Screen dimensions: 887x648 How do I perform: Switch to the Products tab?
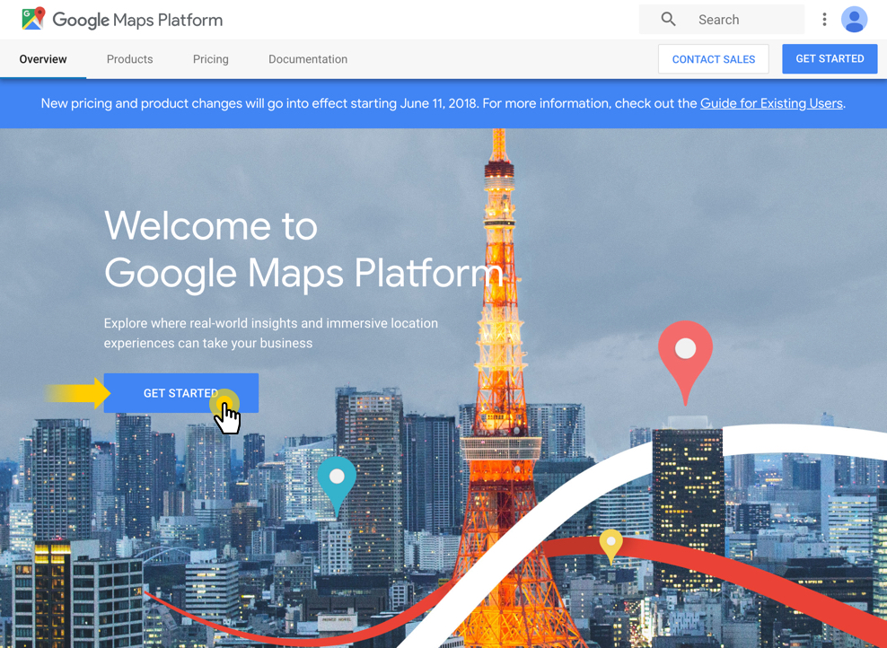(x=129, y=59)
